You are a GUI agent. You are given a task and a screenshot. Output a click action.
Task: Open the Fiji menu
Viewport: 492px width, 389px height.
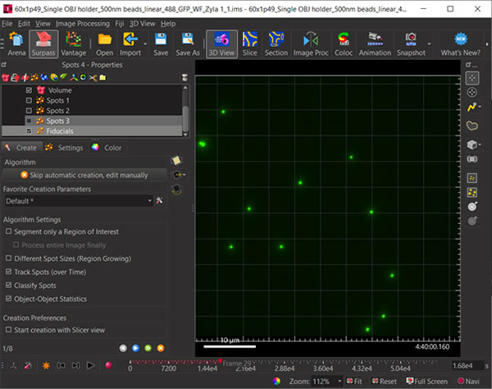pyautogui.click(x=120, y=24)
